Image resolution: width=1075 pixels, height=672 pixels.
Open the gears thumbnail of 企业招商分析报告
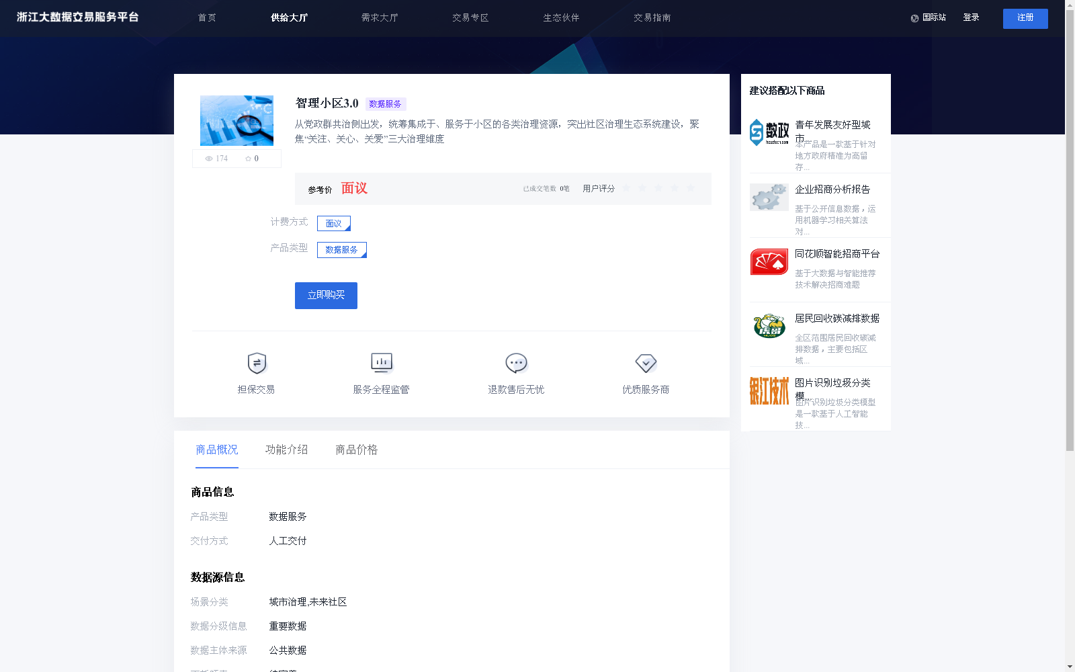point(769,197)
